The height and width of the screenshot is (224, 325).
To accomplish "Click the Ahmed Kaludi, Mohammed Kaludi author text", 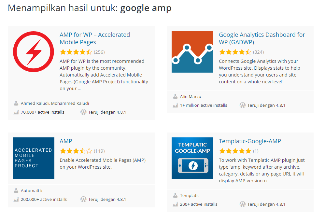I will [55, 103].
